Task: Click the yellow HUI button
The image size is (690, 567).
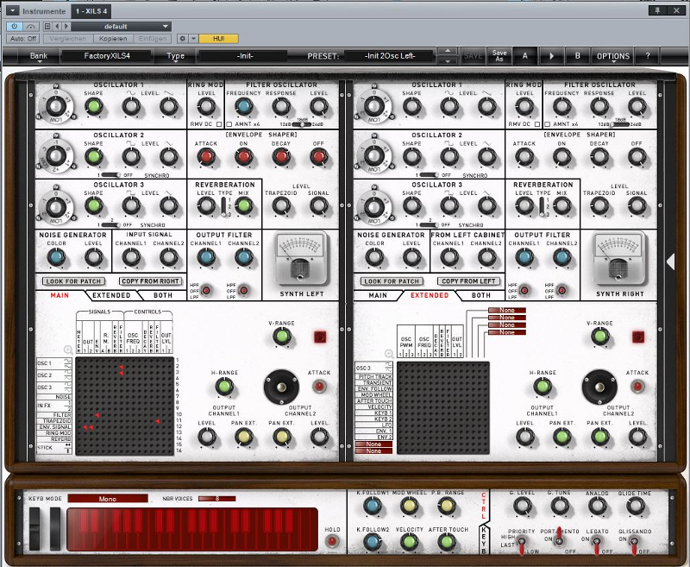Action: (x=219, y=39)
